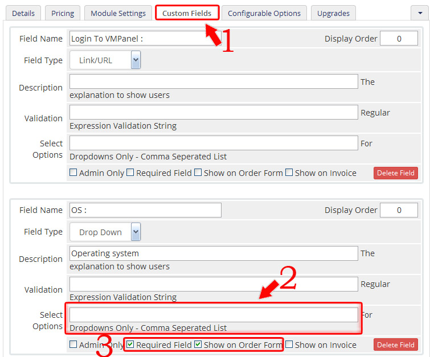Enable Required Field for Login To VMPanel field

(x=130, y=173)
